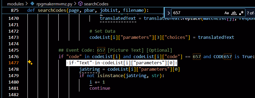The height and width of the screenshot is (98, 255).
Task: Click the sparkle code action icon on line 1477
Action: (30, 63)
